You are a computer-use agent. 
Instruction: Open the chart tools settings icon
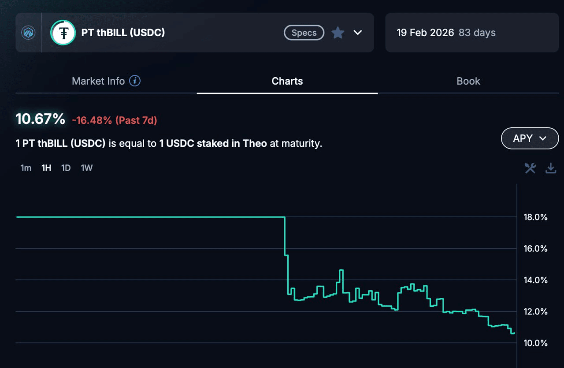pyautogui.click(x=530, y=168)
